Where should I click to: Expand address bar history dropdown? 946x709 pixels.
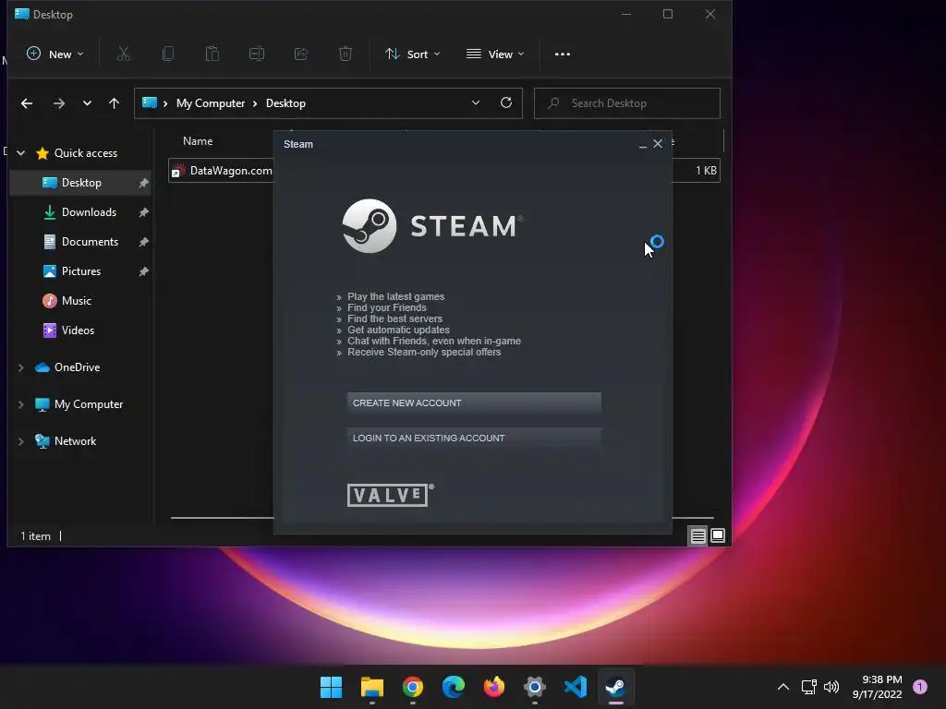click(476, 103)
